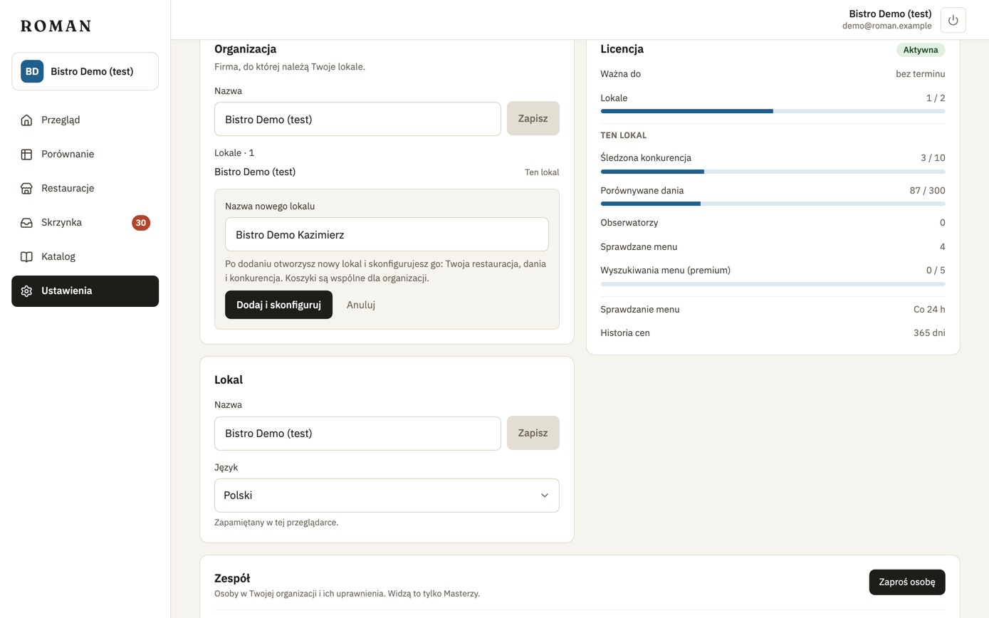Viewport: 989px width, 618px height.
Task: Click the demo@roman.example email text
Action: [x=886, y=26]
